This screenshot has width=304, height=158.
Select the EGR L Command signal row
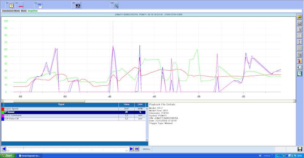[x=73, y=115]
